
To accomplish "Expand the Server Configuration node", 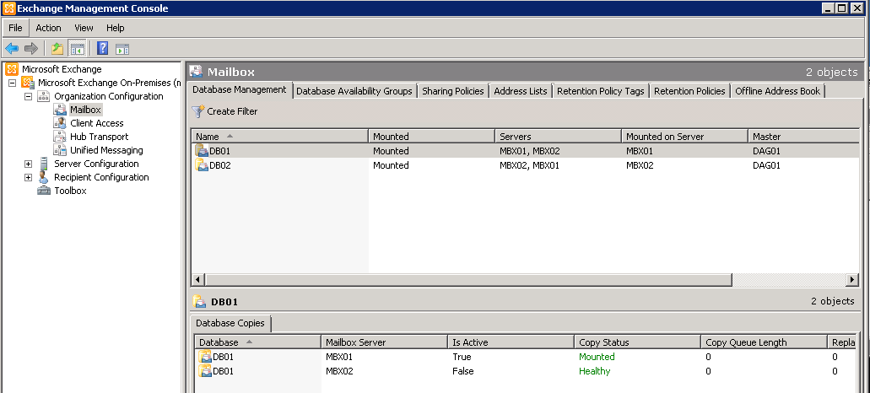I will pos(29,164).
